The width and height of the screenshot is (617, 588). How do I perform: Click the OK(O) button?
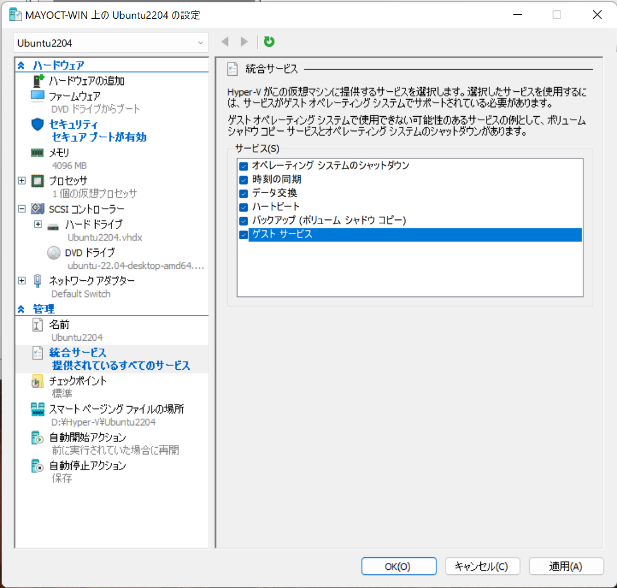(398, 566)
